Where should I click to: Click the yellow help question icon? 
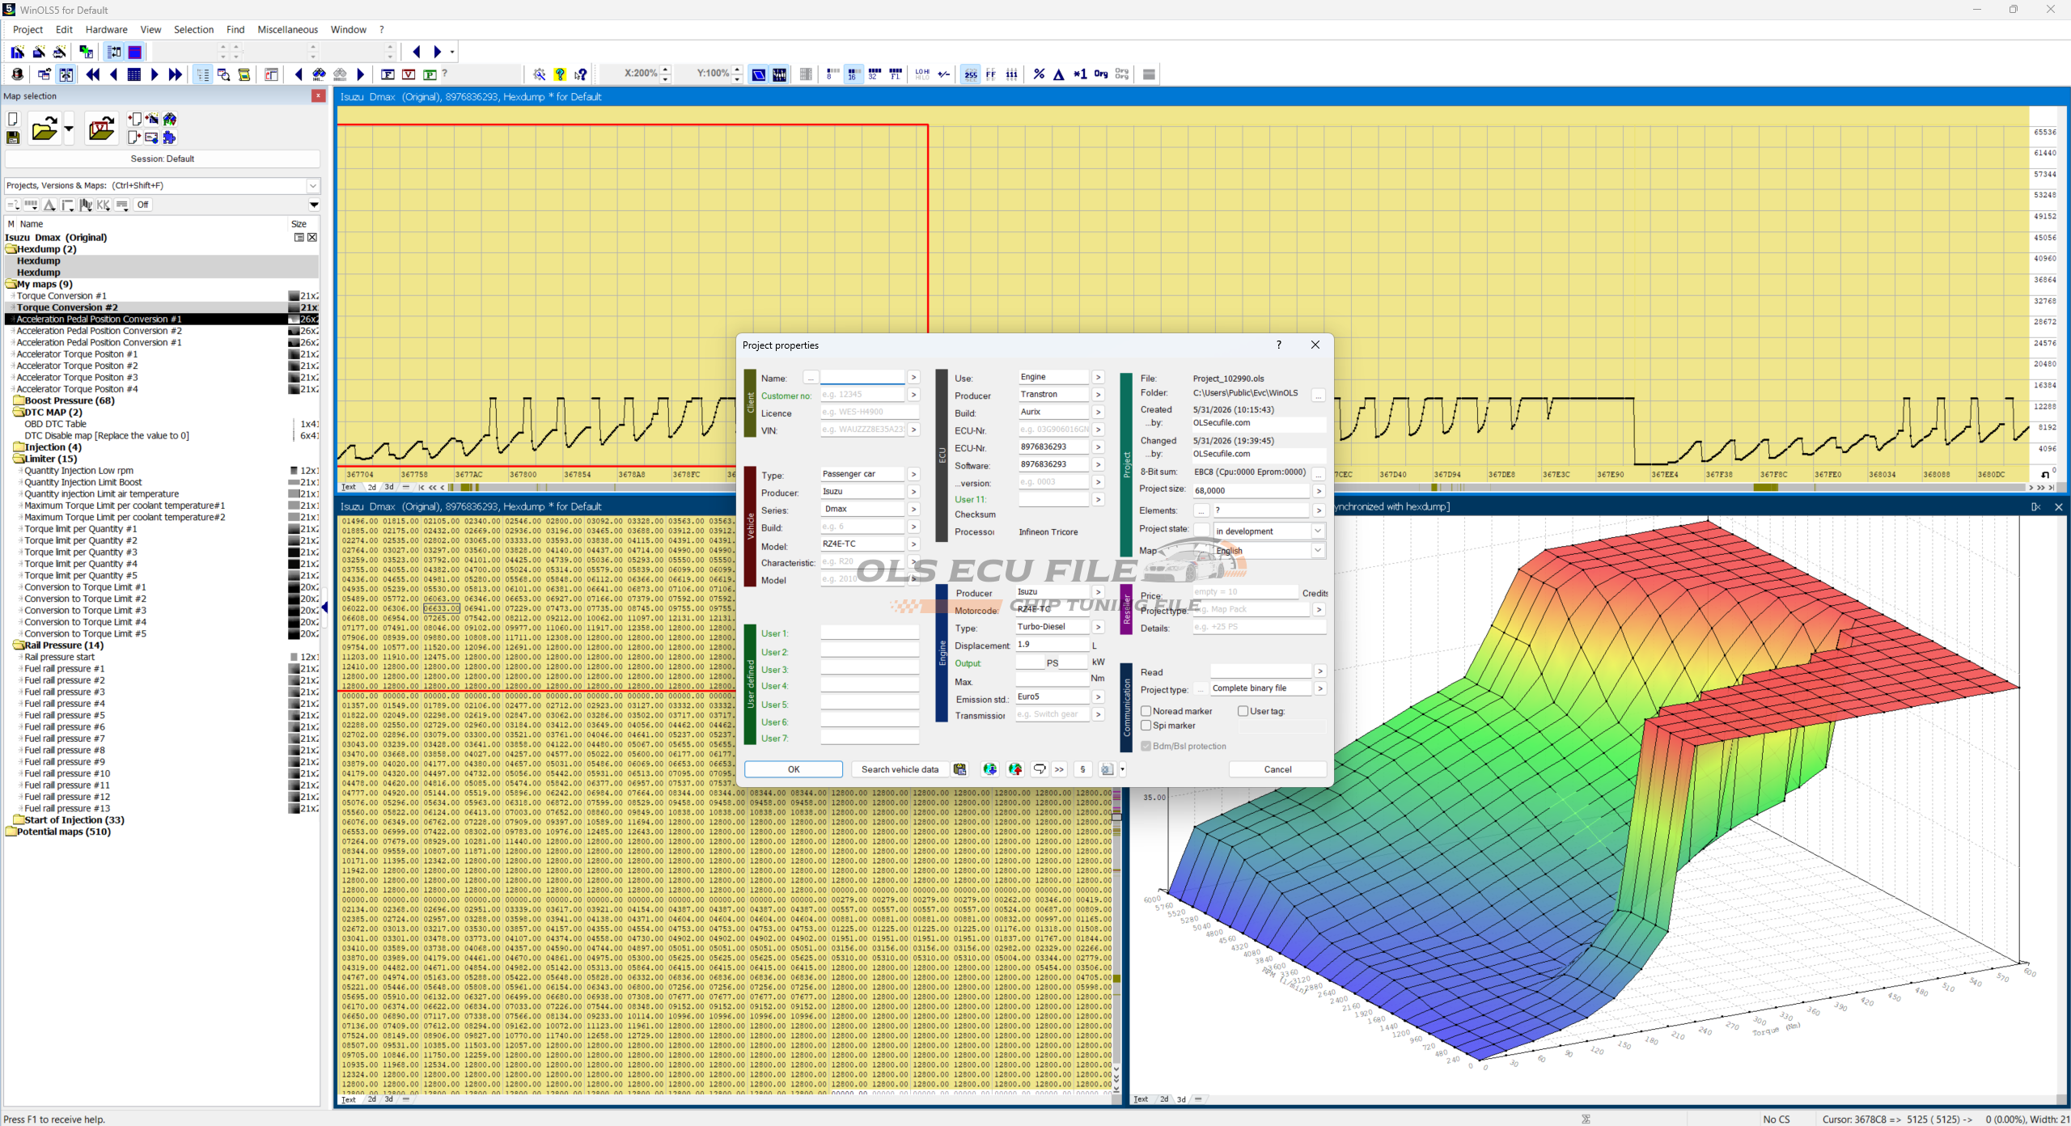coord(560,74)
